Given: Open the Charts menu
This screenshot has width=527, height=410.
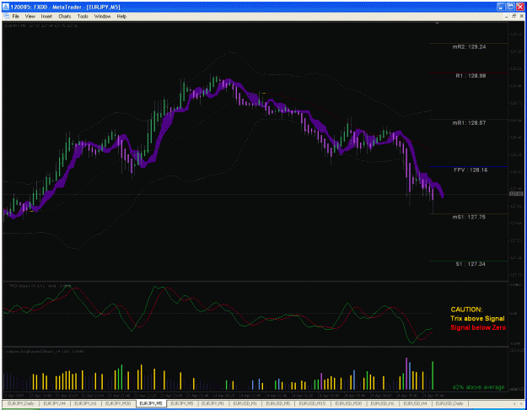Looking at the screenshot, I should point(65,16).
